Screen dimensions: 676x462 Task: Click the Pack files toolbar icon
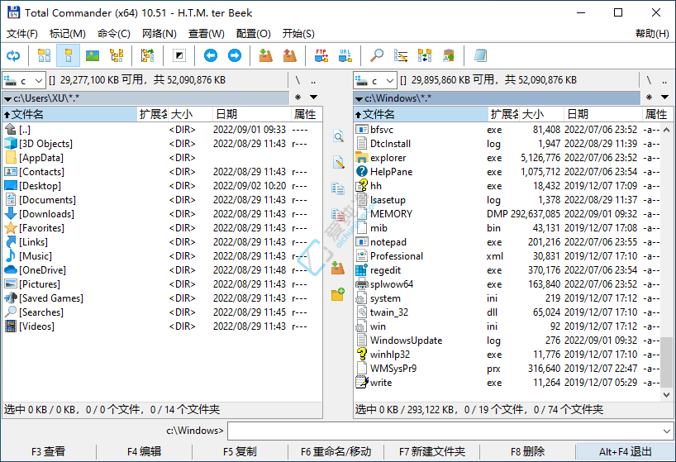[x=265, y=55]
